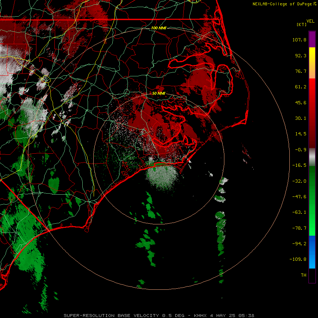Click the 45.6 legend value

(301, 102)
